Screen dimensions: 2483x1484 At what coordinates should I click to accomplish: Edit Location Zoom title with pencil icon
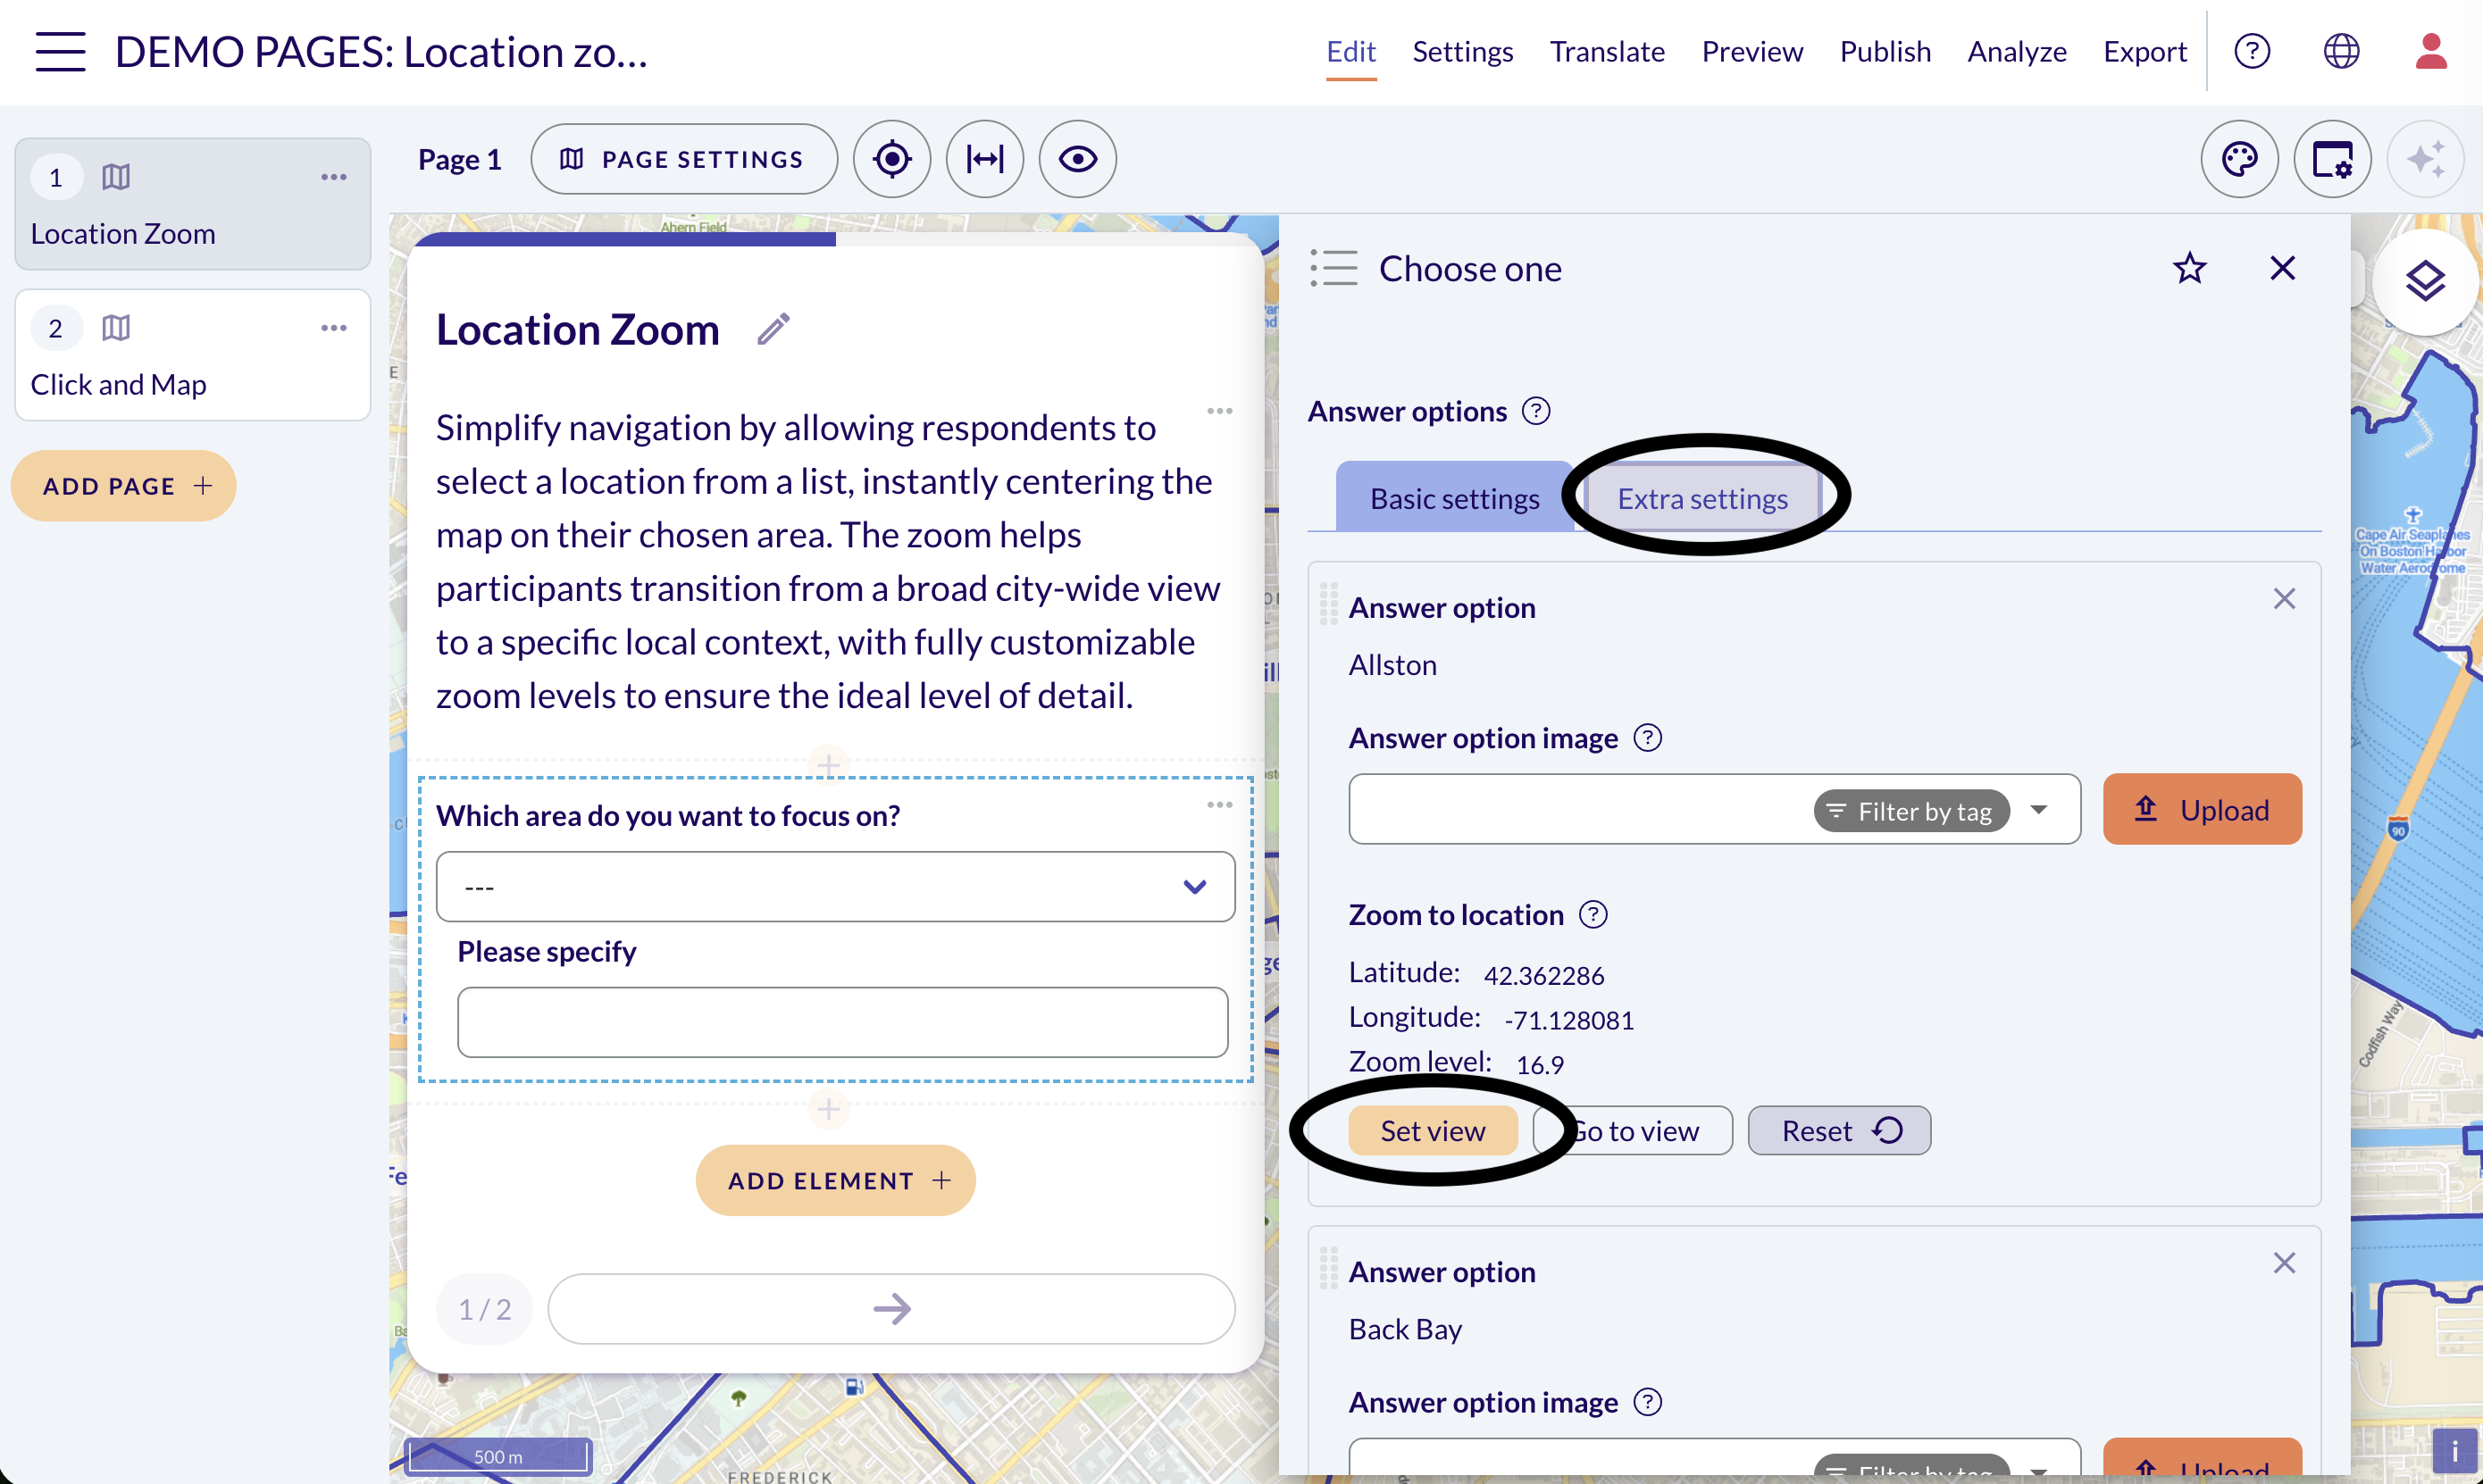point(773,329)
